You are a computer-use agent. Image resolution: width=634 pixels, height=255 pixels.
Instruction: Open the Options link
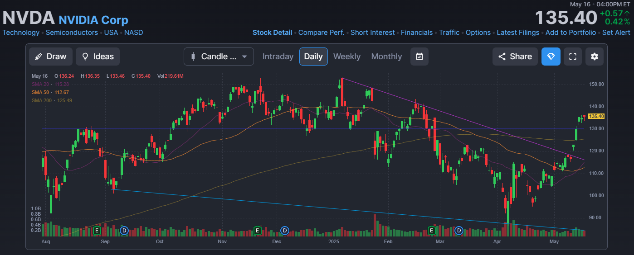coord(478,33)
